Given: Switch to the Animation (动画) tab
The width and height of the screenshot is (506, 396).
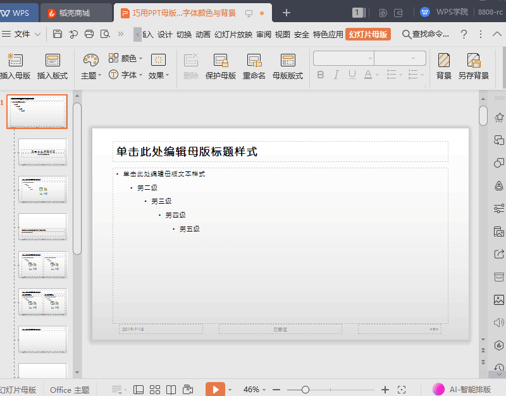Looking at the screenshot, I should click(203, 35).
